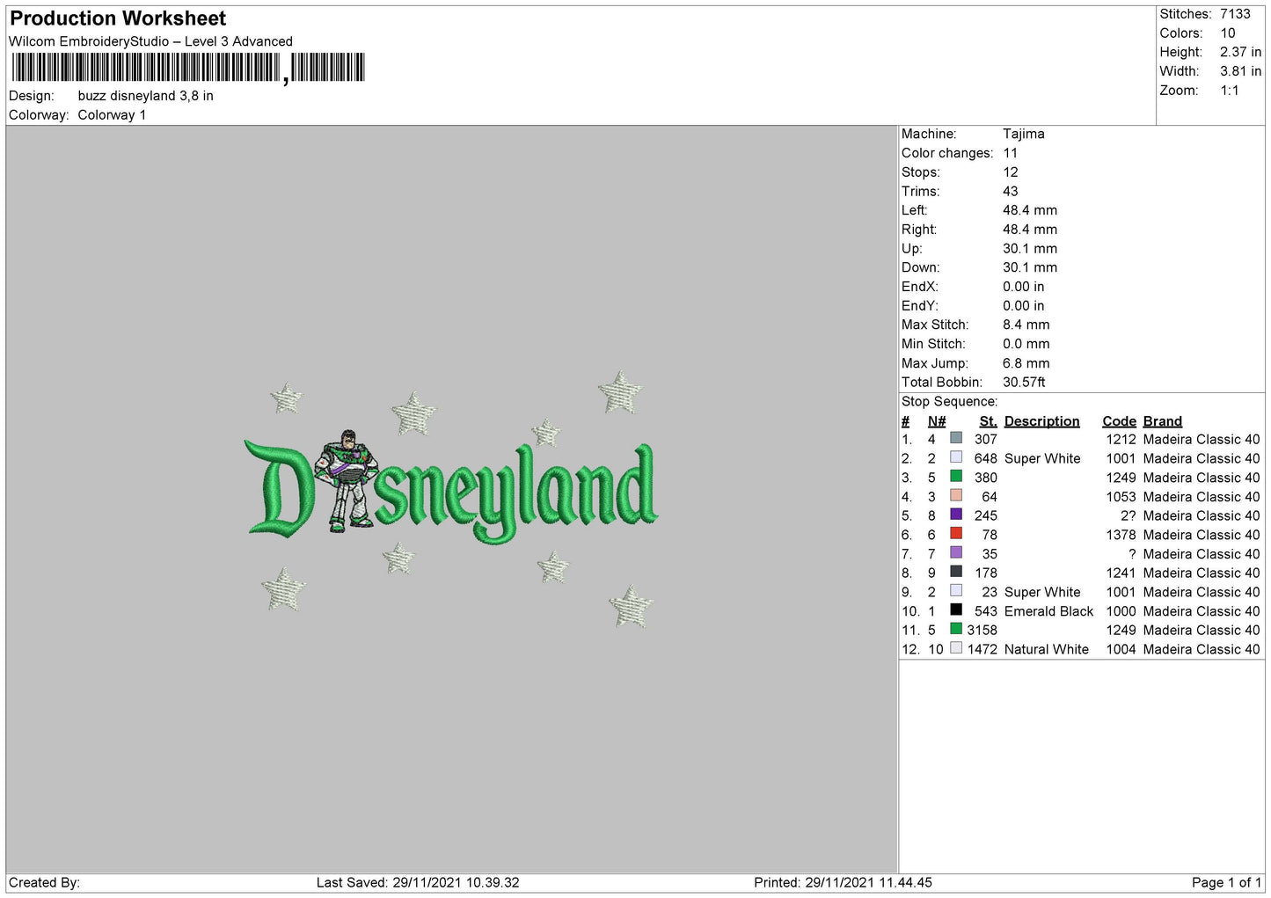The width and height of the screenshot is (1271, 898).
Task: Click the Color changes value 11
Action: [1010, 153]
